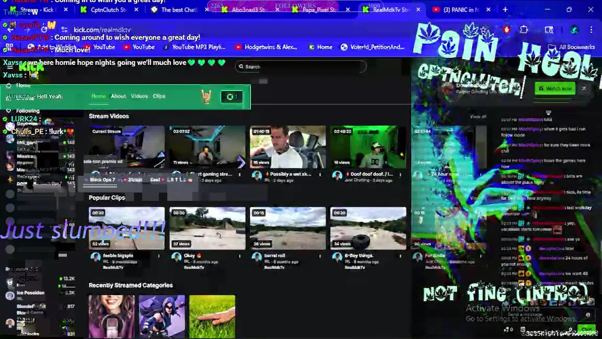The height and width of the screenshot is (339, 602).
Task: Open the first YouTube bookmark
Action: 99,47
